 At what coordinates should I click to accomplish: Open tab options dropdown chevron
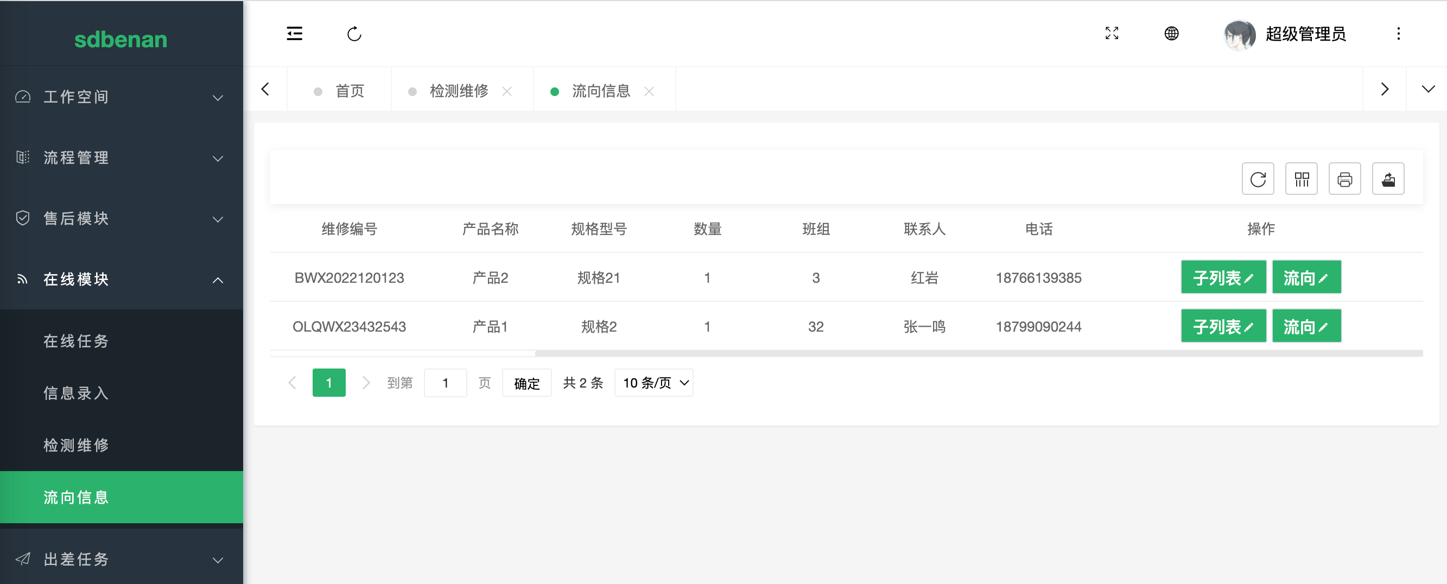(x=1428, y=90)
